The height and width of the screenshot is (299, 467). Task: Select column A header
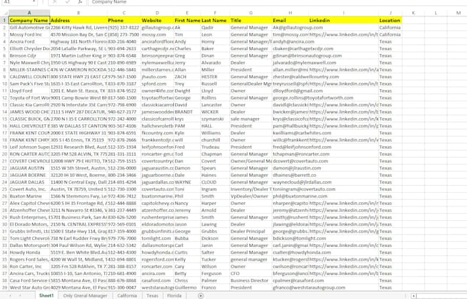pyautogui.click(x=29, y=13)
